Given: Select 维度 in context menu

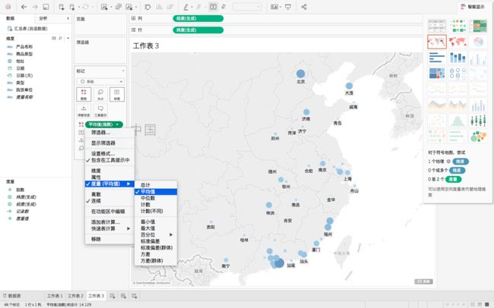Looking at the screenshot, I should coord(96,171).
